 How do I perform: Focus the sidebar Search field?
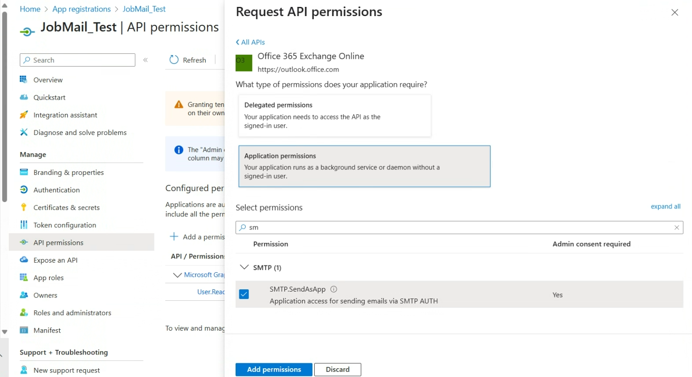pyautogui.click(x=77, y=60)
